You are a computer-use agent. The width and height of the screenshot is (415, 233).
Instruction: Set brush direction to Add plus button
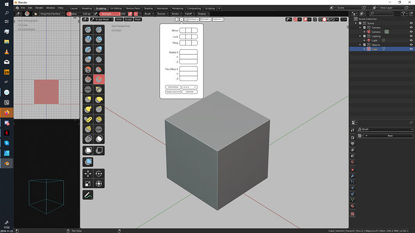tap(136, 14)
